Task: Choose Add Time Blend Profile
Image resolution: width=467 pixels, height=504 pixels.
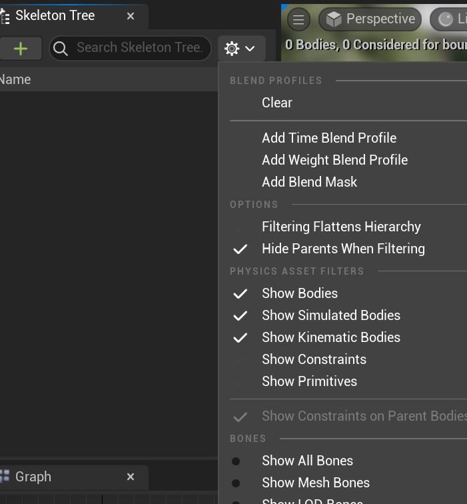Action: pyautogui.click(x=329, y=138)
